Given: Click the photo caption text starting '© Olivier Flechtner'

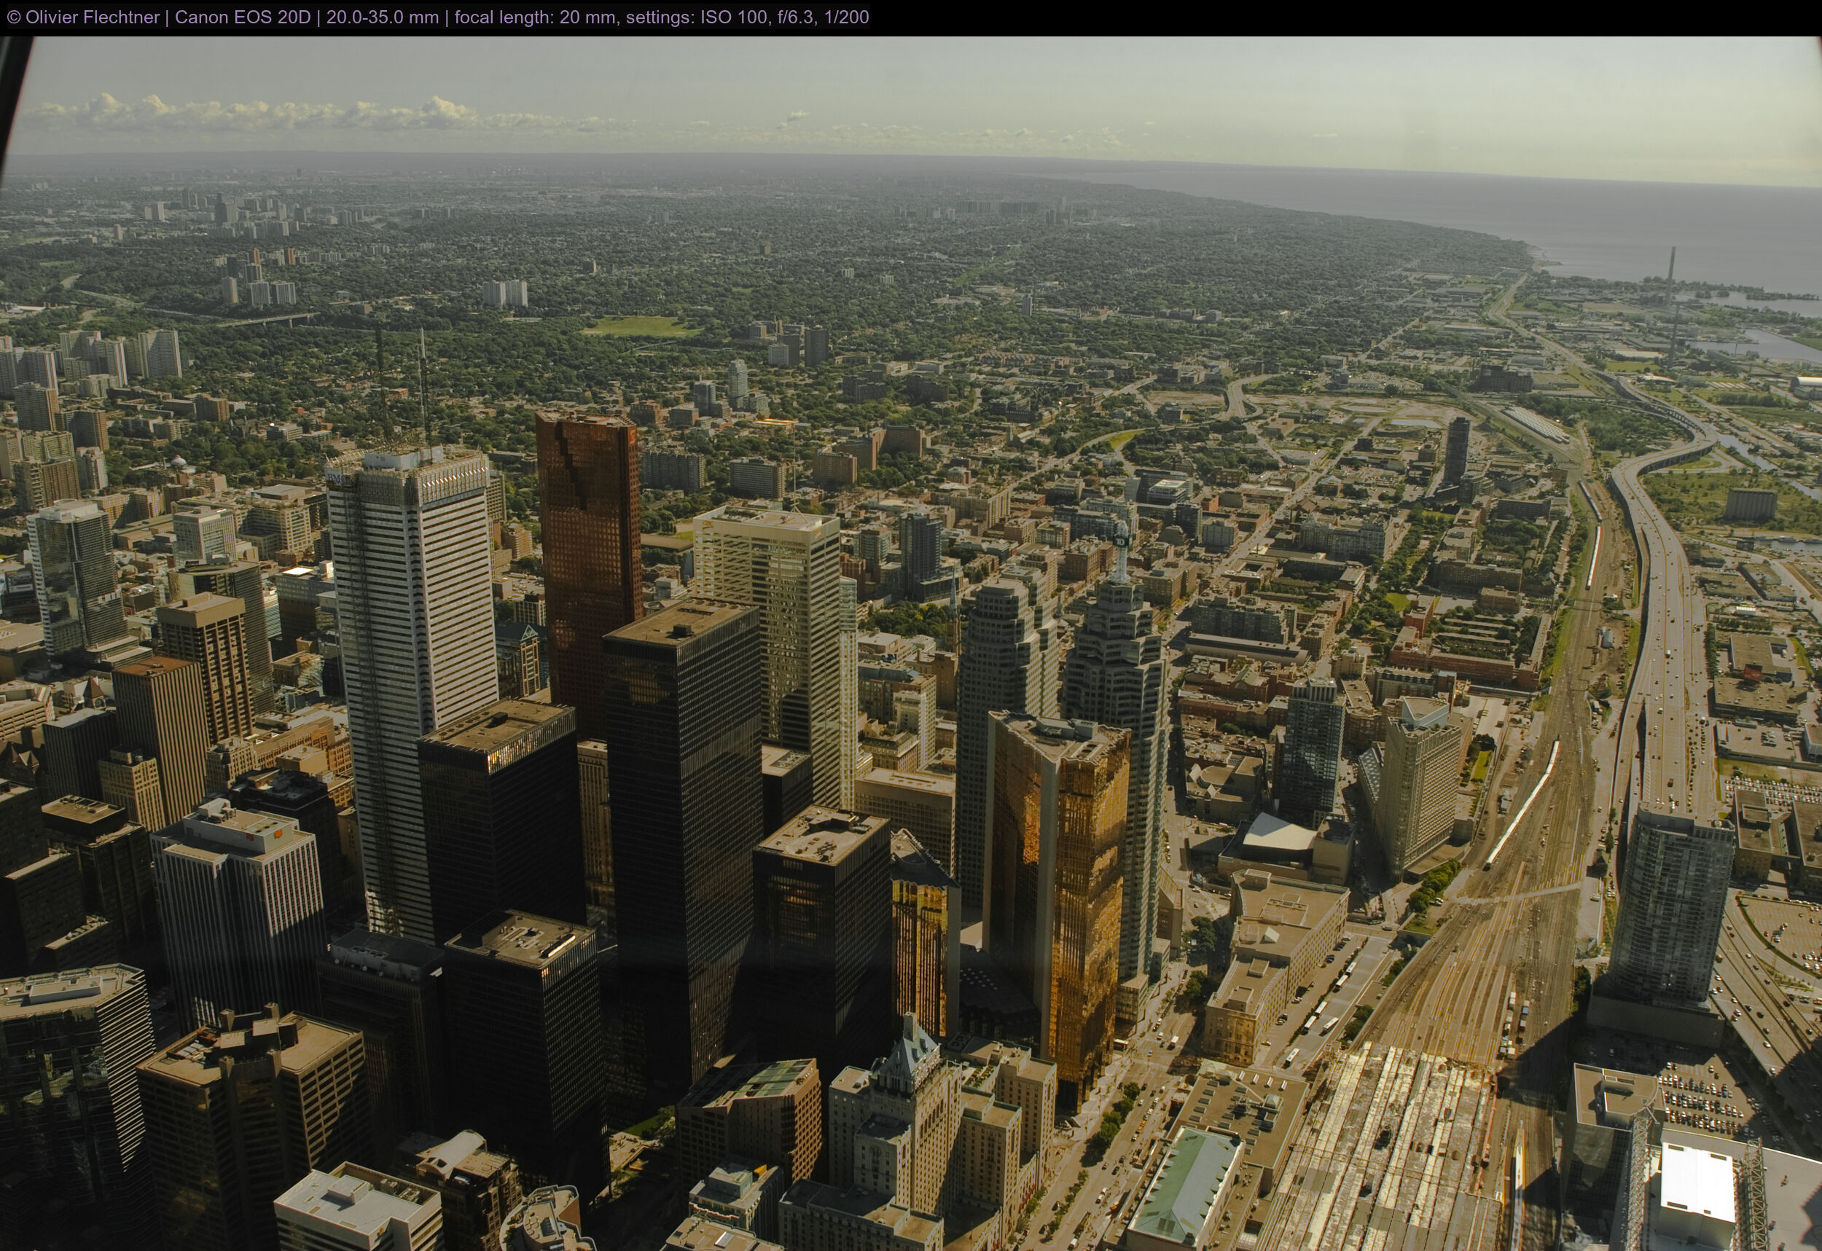Looking at the screenshot, I should (437, 17).
